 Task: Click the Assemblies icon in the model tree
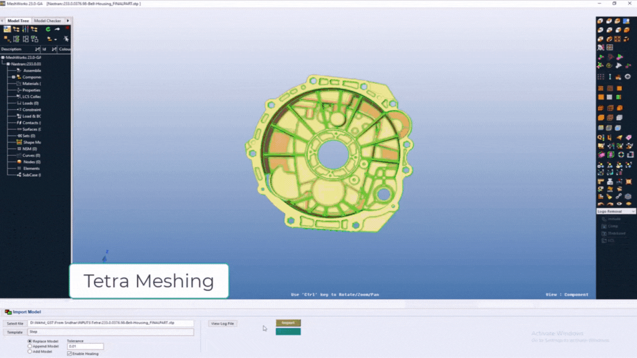[19, 71]
